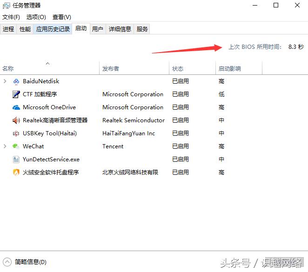
Task: Click the 已启用 status of WeChat
Action: click(181, 146)
